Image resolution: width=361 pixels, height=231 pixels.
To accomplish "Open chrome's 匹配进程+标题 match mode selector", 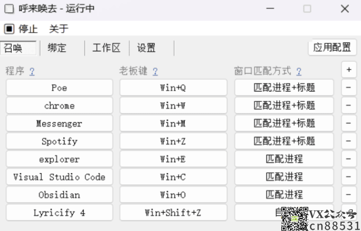I will click(284, 105).
